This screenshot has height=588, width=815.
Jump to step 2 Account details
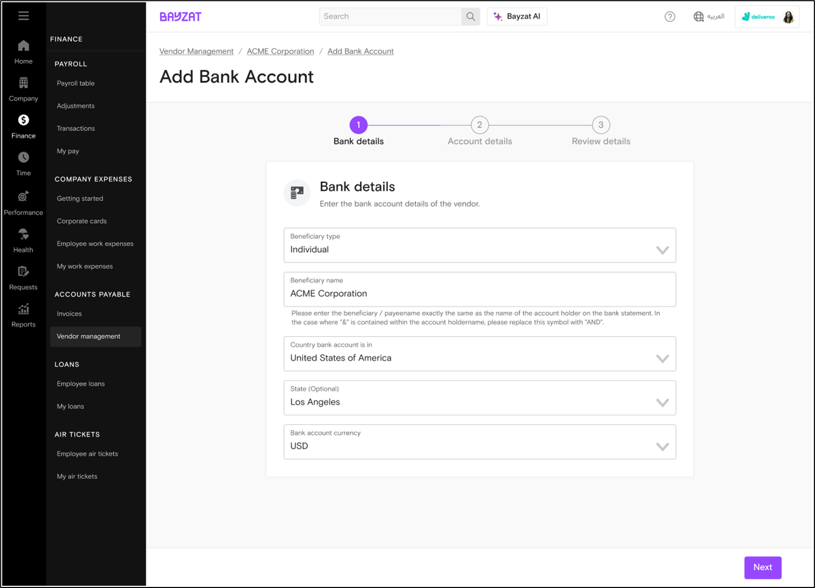tap(479, 125)
